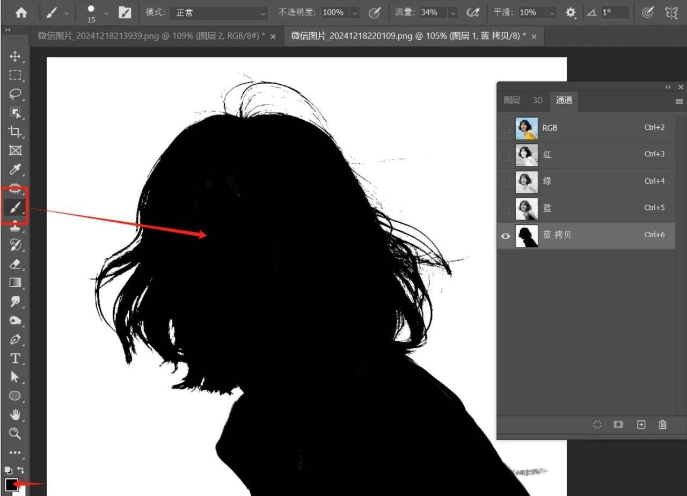Click the brush angle input field
Viewport: 687px width, 496px height.
[x=615, y=12]
